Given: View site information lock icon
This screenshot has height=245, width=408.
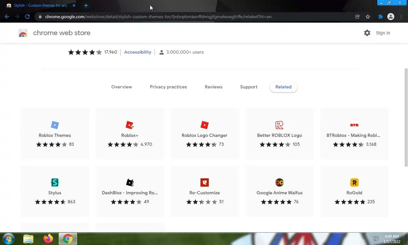Looking at the screenshot, I should coord(40,17).
